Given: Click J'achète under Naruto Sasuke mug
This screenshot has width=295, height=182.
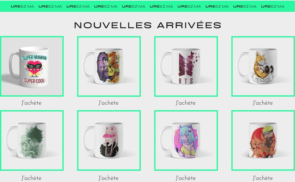Looking at the screenshot, I should (109, 103).
